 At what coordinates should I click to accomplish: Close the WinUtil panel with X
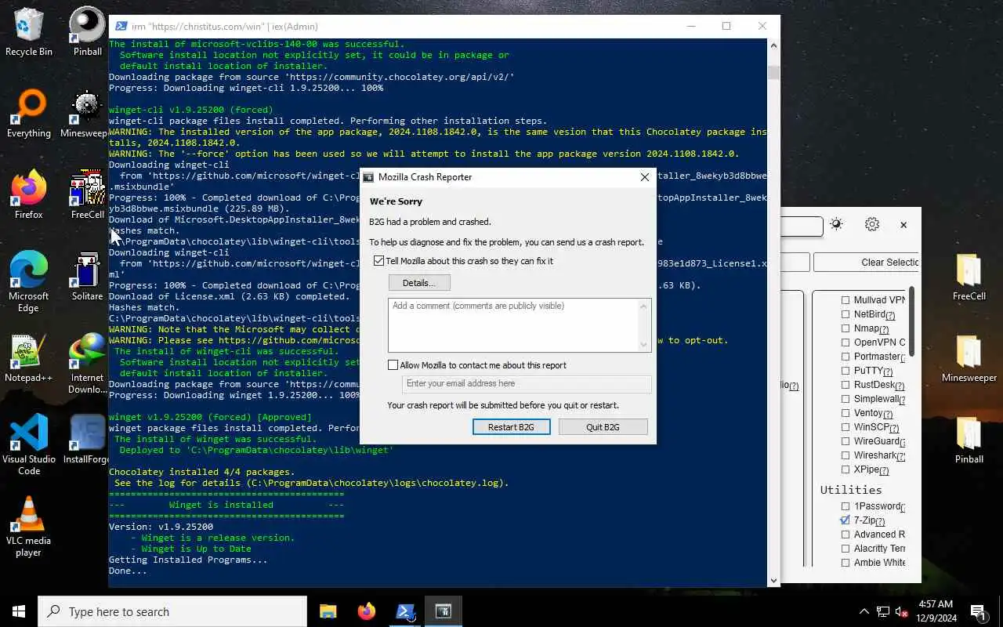(903, 225)
